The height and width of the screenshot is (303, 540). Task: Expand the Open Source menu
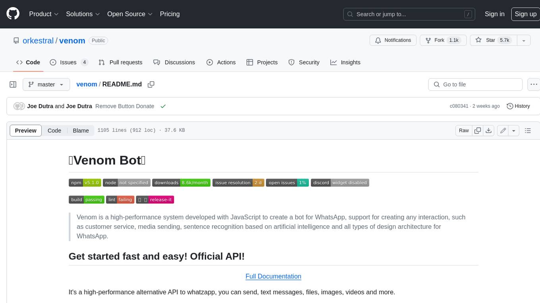point(130,14)
